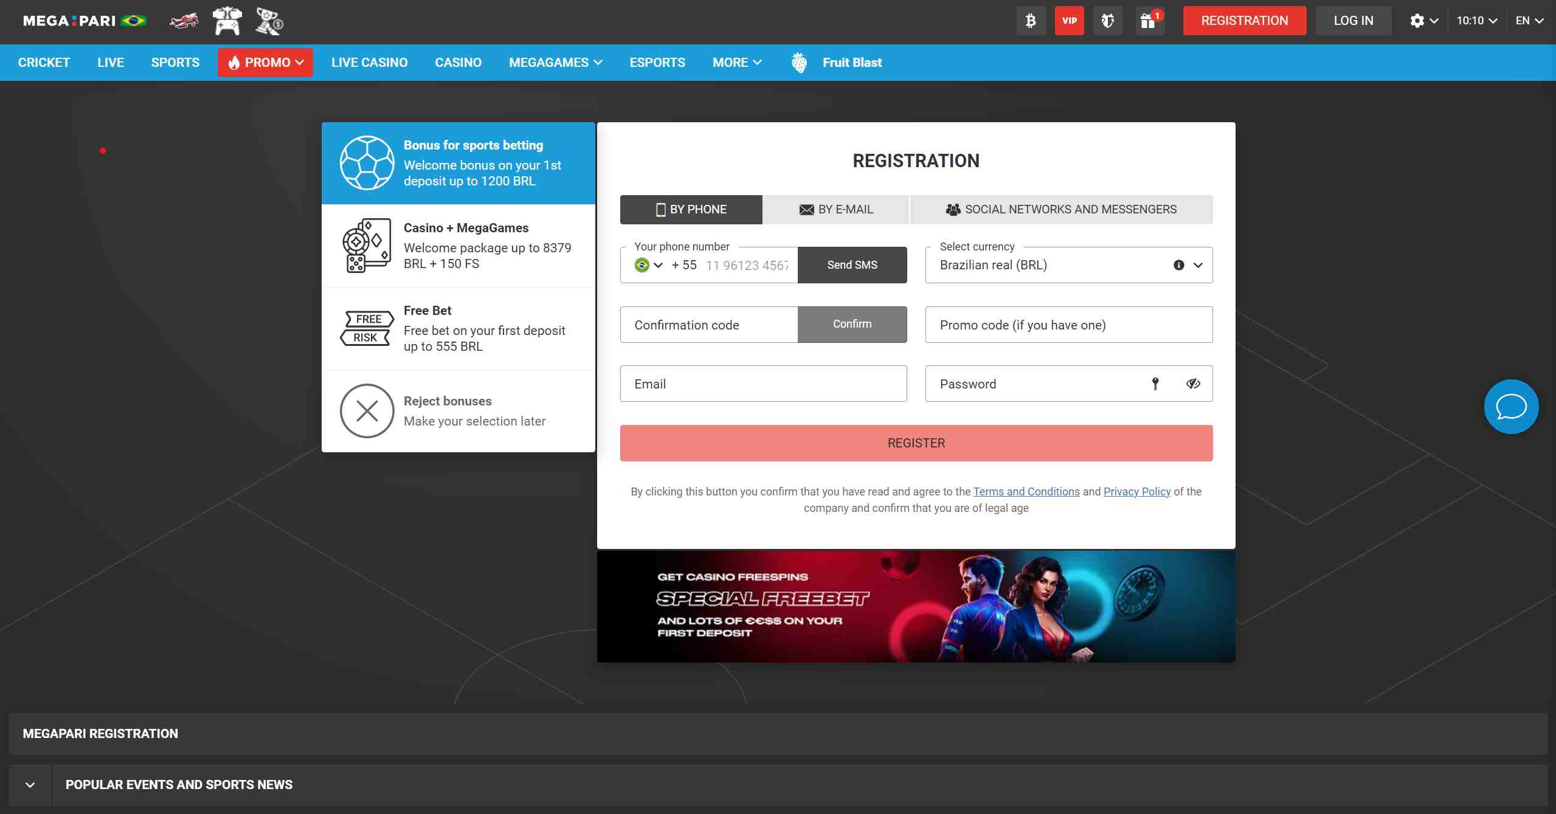Click the reject bonuses X circle icon
Image resolution: width=1556 pixels, height=814 pixels.
pos(367,411)
